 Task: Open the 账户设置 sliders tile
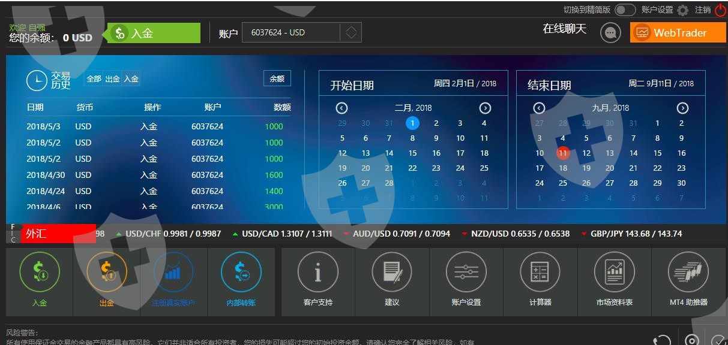[466, 282]
